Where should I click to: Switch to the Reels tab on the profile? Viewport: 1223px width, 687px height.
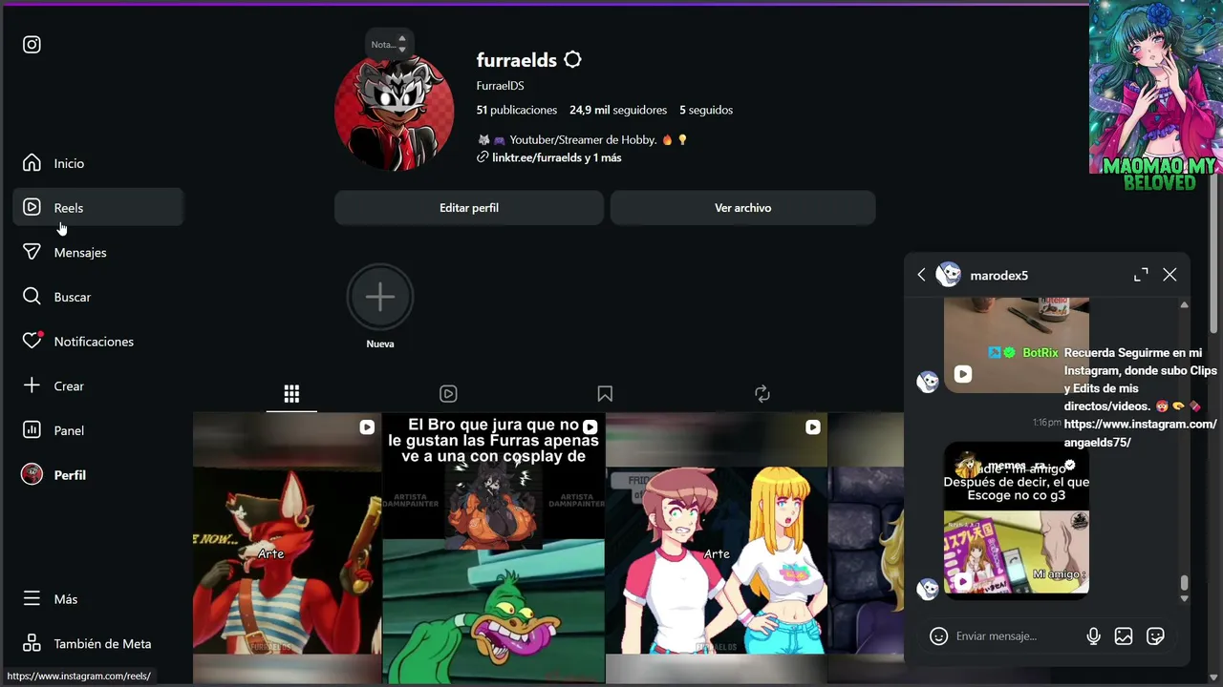(448, 394)
